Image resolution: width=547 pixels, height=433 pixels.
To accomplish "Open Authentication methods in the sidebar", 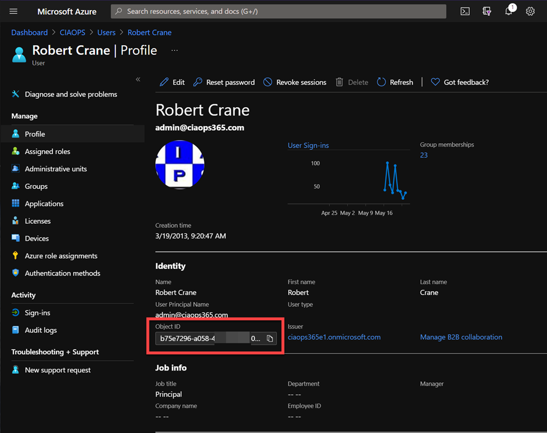I will click(62, 273).
